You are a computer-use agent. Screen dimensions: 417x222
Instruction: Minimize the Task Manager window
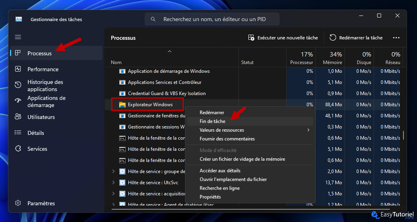point(361,16)
